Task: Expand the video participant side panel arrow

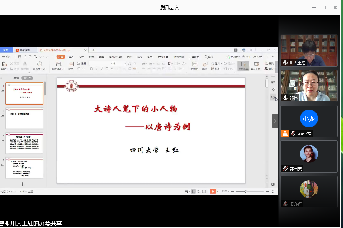Action: pyautogui.click(x=275, y=121)
